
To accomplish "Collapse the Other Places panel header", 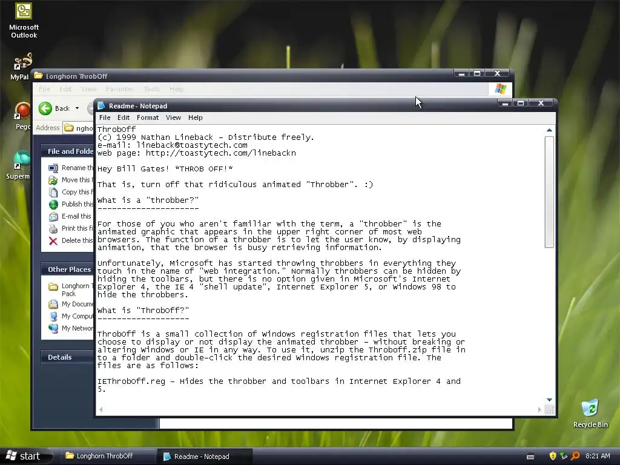I will 68,269.
